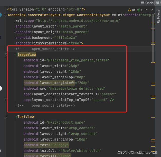
Task: Click the xml version declaration line
Action: coord(46,9)
